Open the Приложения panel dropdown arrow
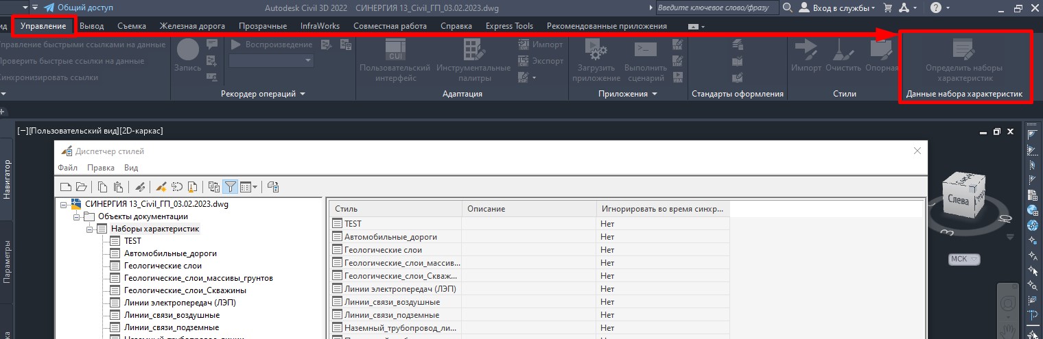Image resolution: width=1043 pixels, height=339 pixels. pos(655,94)
